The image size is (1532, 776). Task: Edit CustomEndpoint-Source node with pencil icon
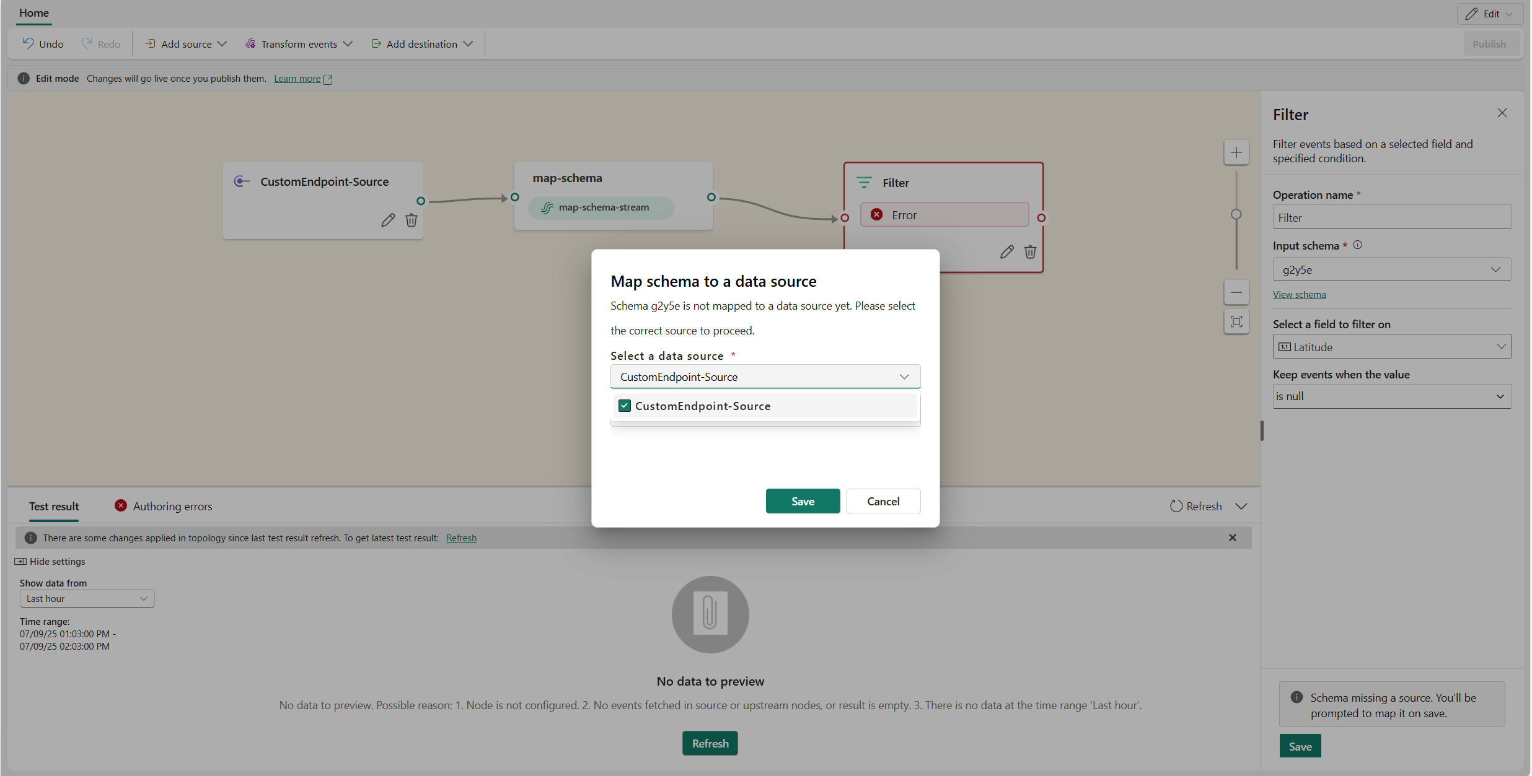(388, 220)
